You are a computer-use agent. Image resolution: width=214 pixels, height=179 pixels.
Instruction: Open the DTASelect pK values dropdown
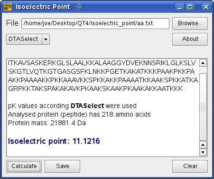[28, 39]
